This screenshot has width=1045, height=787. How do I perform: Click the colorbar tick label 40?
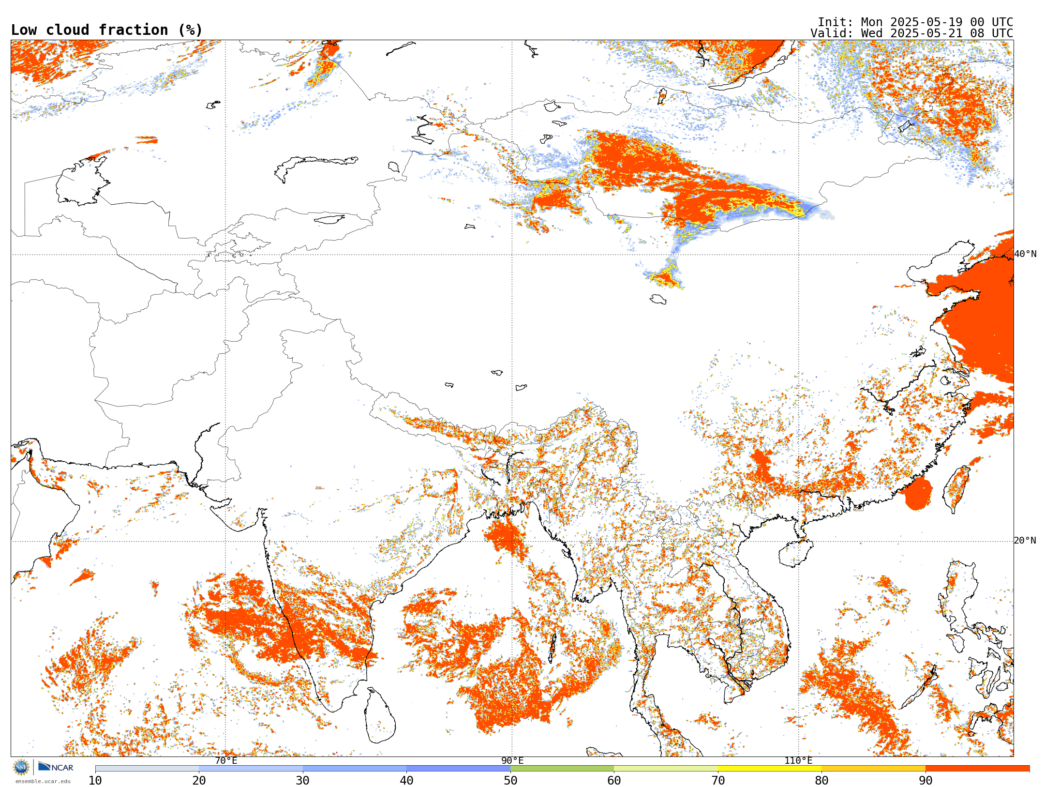coord(407,781)
